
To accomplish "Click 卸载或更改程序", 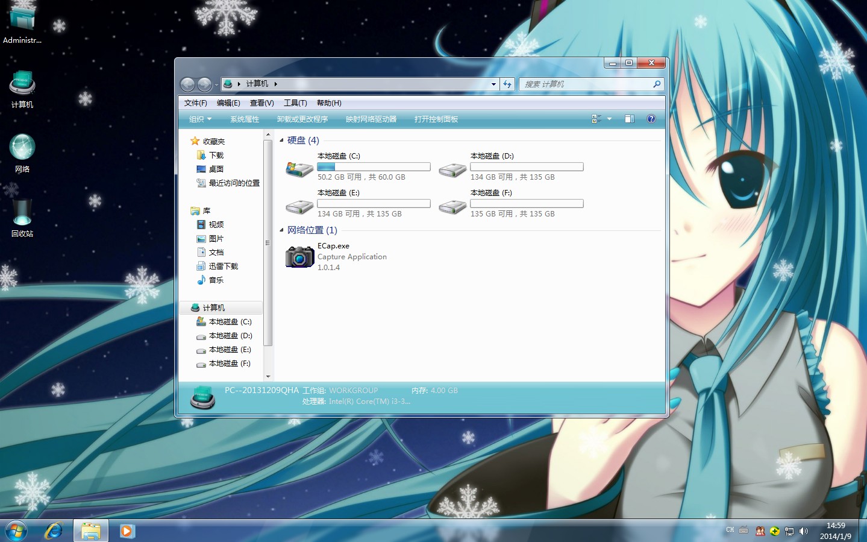I will 302,119.
